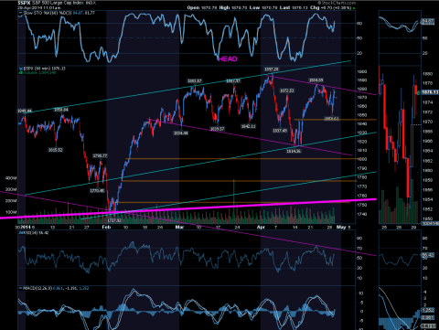Click the $SPX ticker symbol in the chart title
Screen dimensions: 439x330
tap(24, 3)
